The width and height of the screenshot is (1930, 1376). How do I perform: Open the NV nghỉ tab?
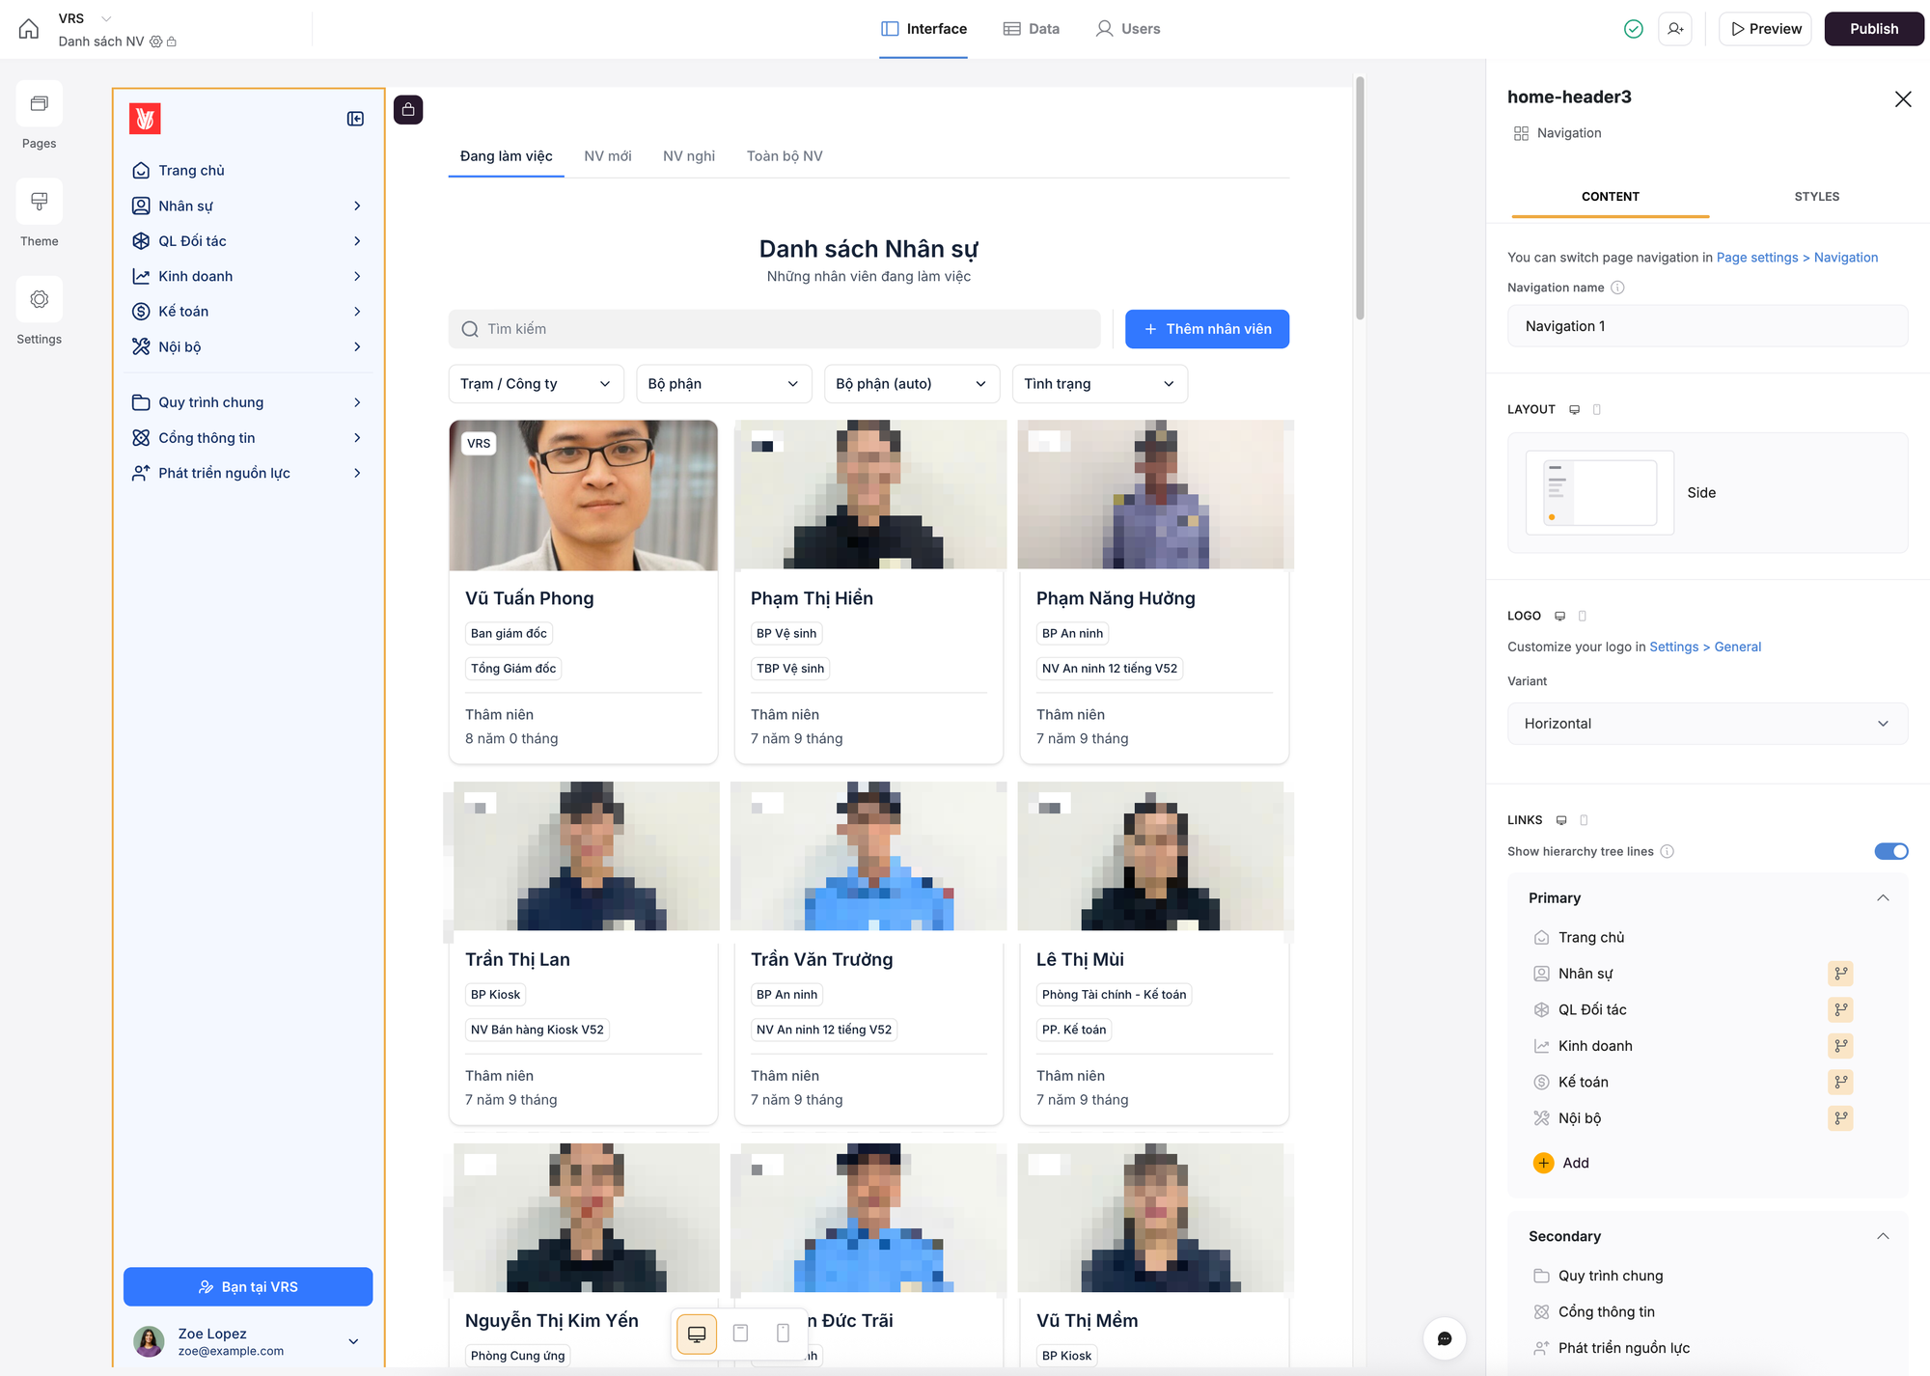[x=689, y=156]
